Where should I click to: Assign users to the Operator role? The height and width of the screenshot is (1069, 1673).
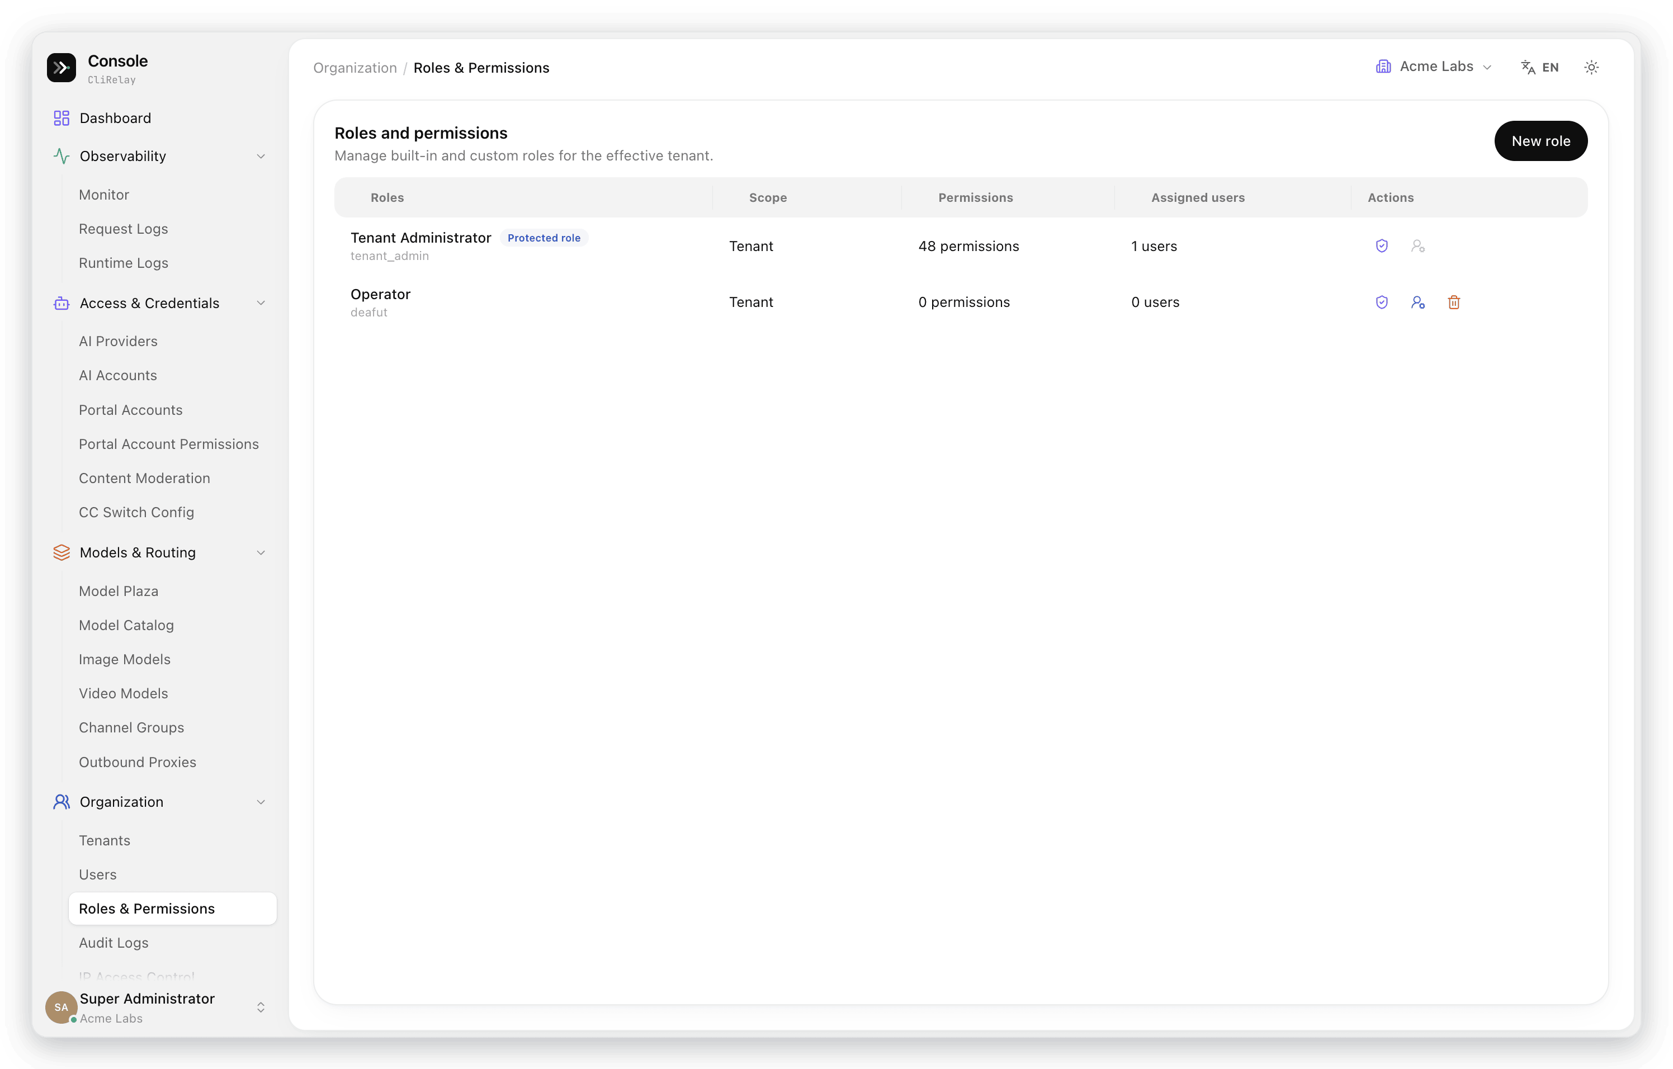tap(1418, 302)
